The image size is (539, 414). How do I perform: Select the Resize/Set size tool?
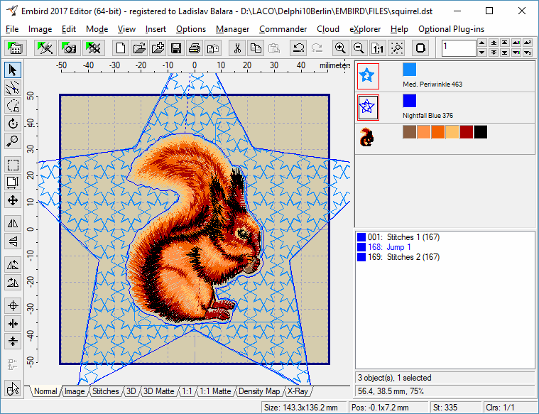point(13,183)
